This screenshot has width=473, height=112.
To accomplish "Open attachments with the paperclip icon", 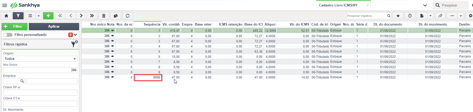I will [440, 16].
